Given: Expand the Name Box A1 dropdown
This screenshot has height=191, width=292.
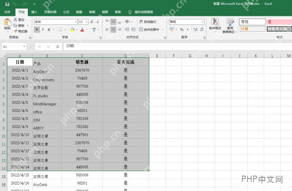Looking at the screenshot, I should [24, 46].
